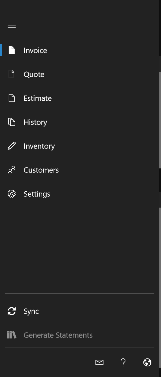This screenshot has width=161, height=377.
Task: Click the Invoice document icon
Action: tap(12, 50)
